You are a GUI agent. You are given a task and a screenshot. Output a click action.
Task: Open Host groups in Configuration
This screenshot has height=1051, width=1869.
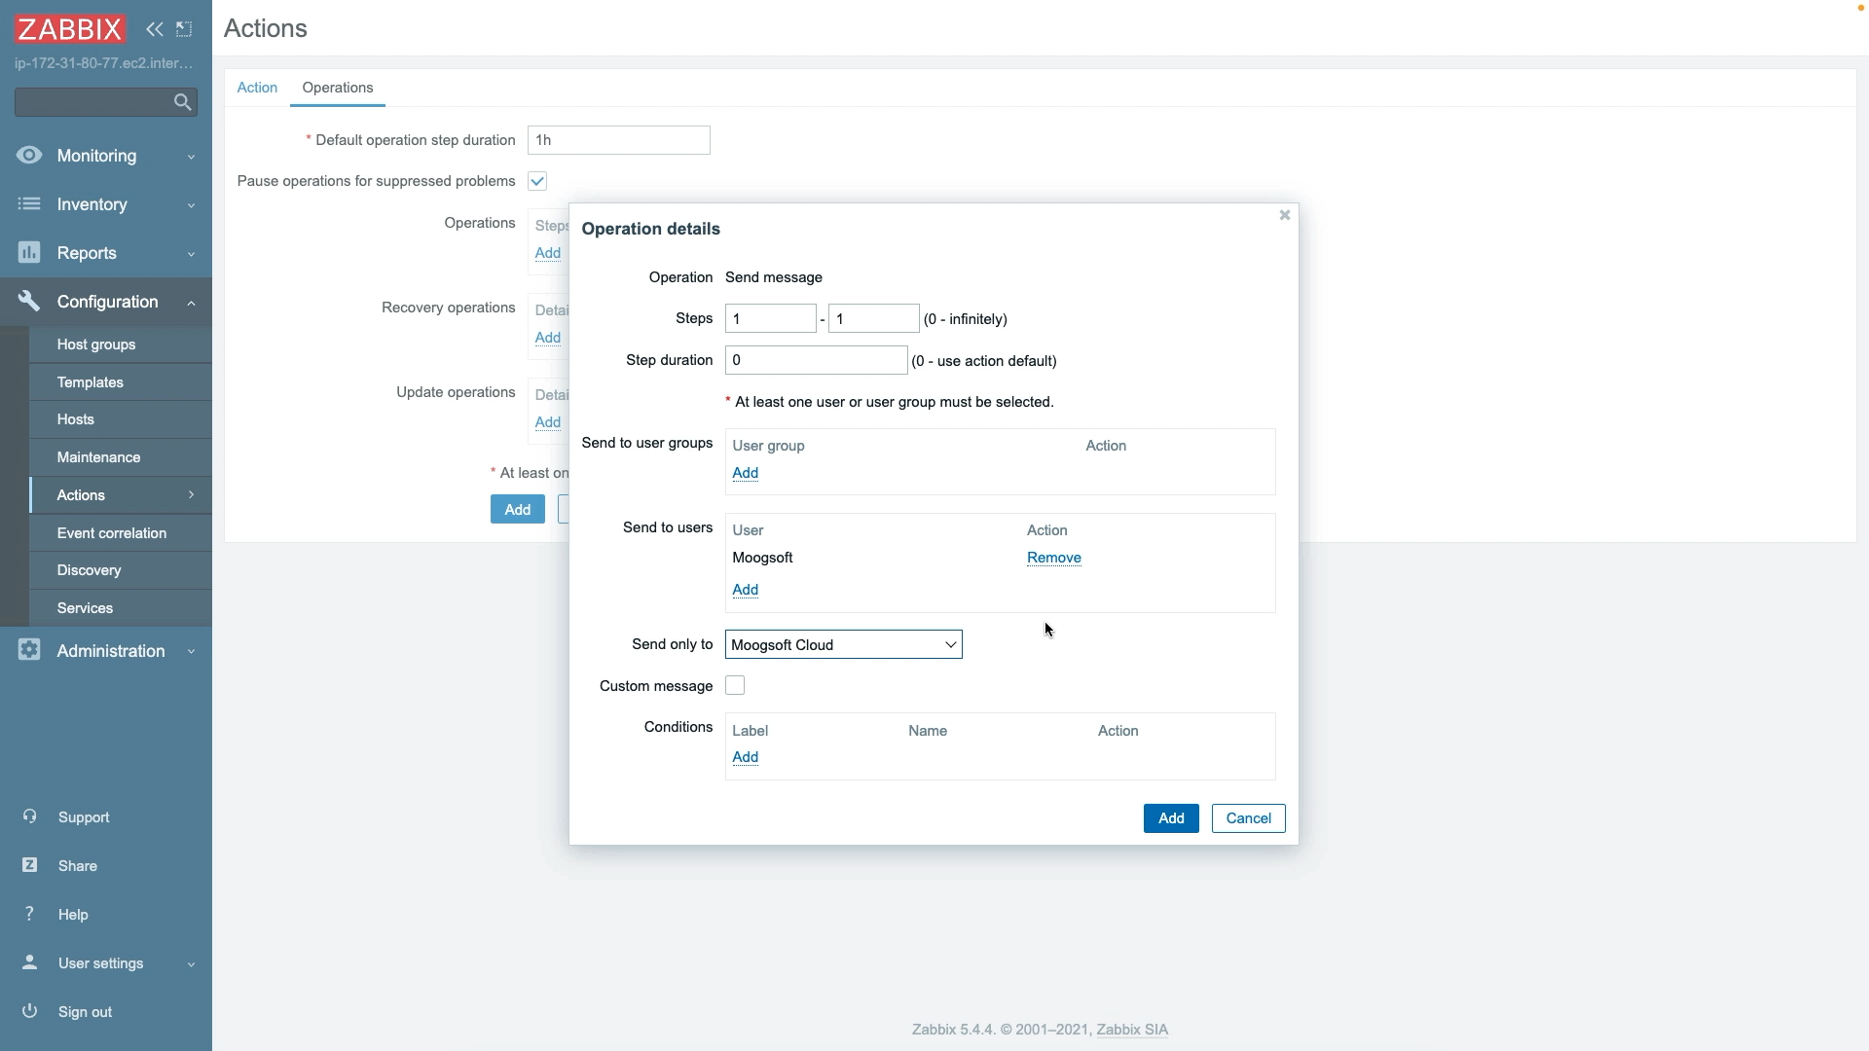pos(121,344)
